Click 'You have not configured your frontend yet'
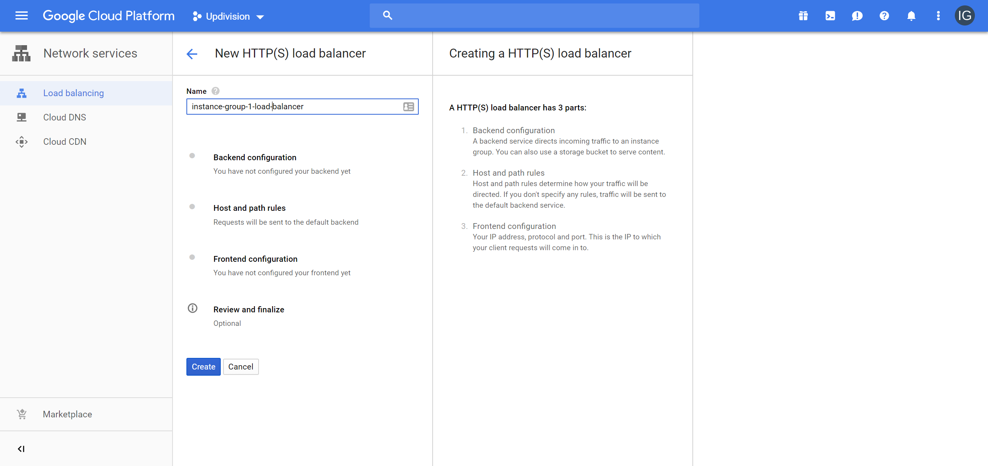This screenshot has height=466, width=988. (282, 273)
